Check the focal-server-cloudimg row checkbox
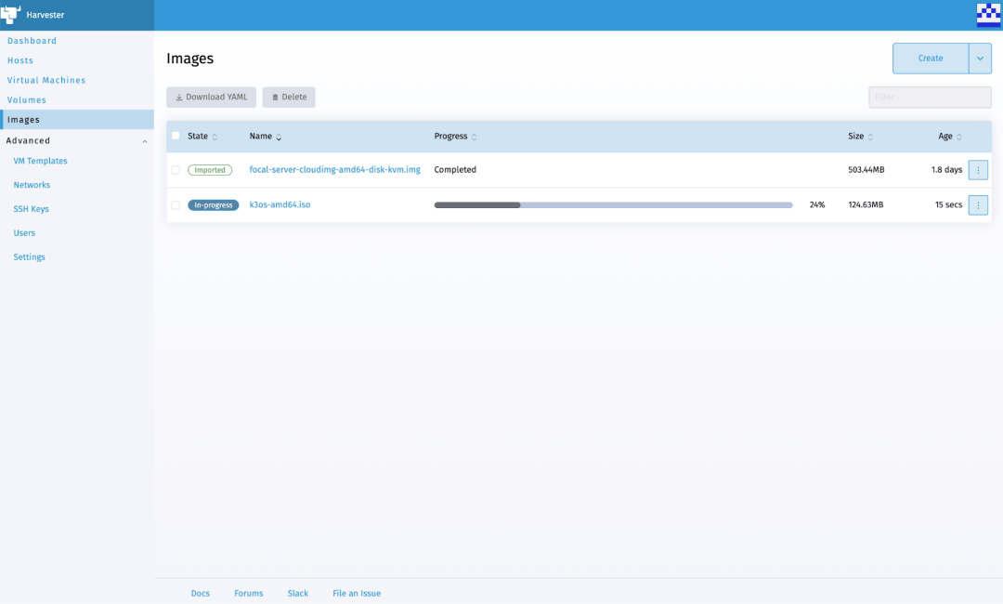The height and width of the screenshot is (604, 1003). (176, 170)
